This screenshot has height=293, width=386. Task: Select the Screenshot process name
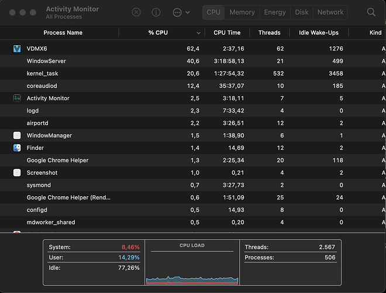(x=42, y=173)
